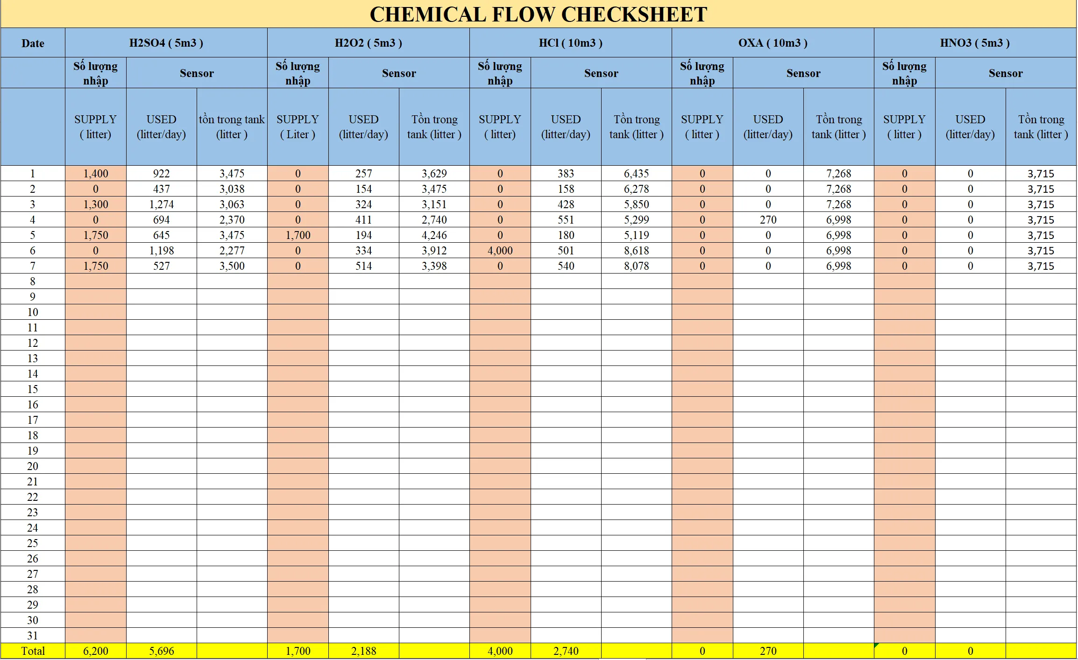Select the Total row label cell
1078x660 pixels.
[33, 651]
